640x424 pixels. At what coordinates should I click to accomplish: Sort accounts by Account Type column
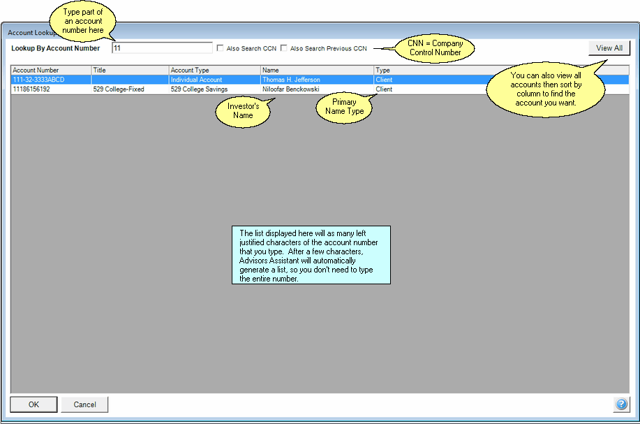(209, 70)
